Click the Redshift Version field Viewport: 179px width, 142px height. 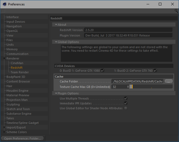[x=128, y=30]
